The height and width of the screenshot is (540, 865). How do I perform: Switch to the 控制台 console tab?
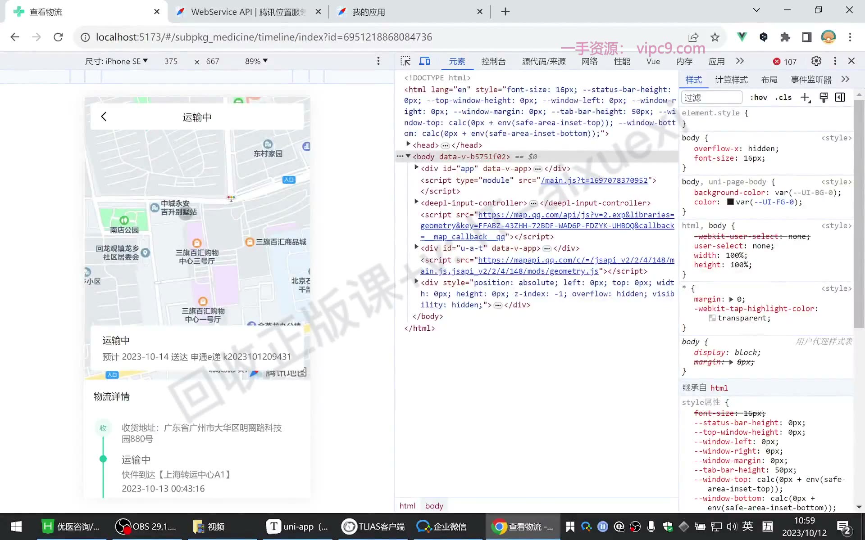click(493, 62)
